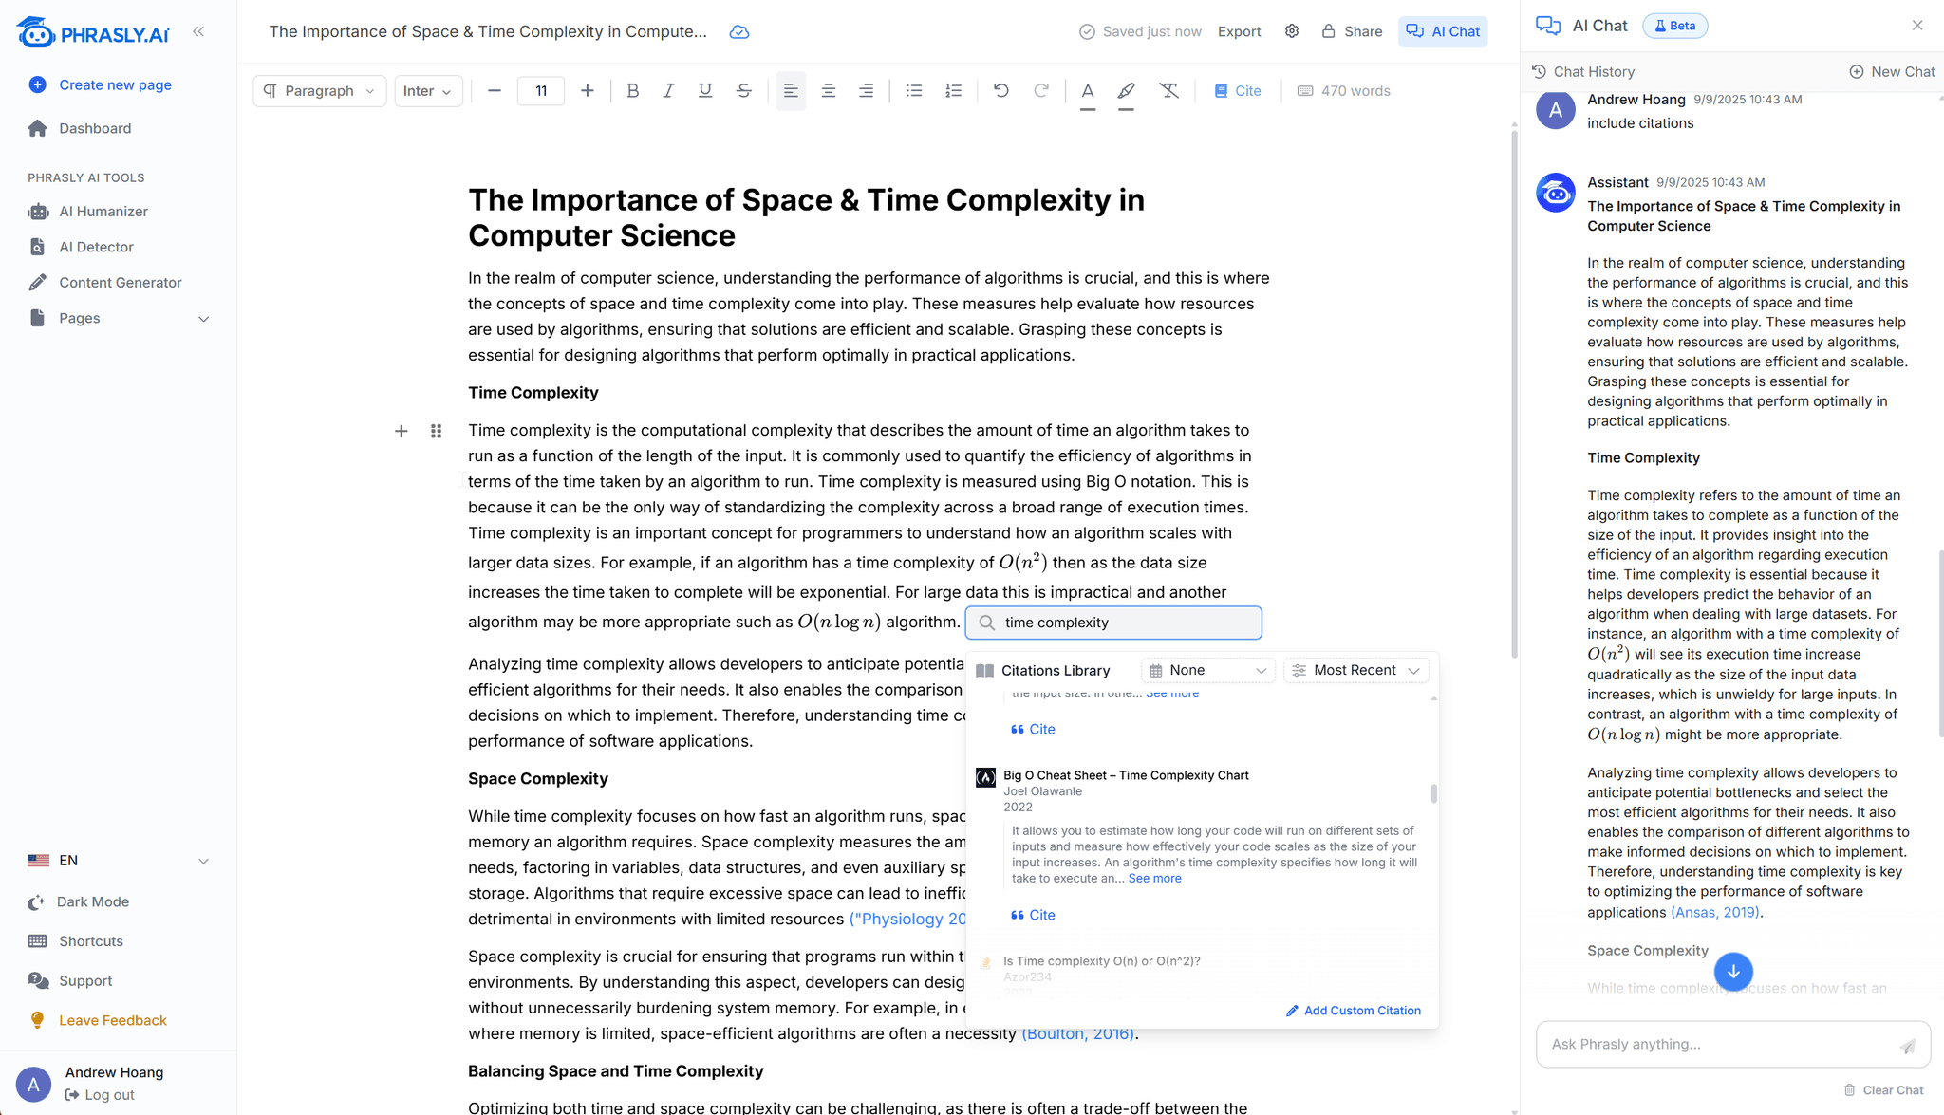Open the Paragraph style dropdown

(320, 91)
